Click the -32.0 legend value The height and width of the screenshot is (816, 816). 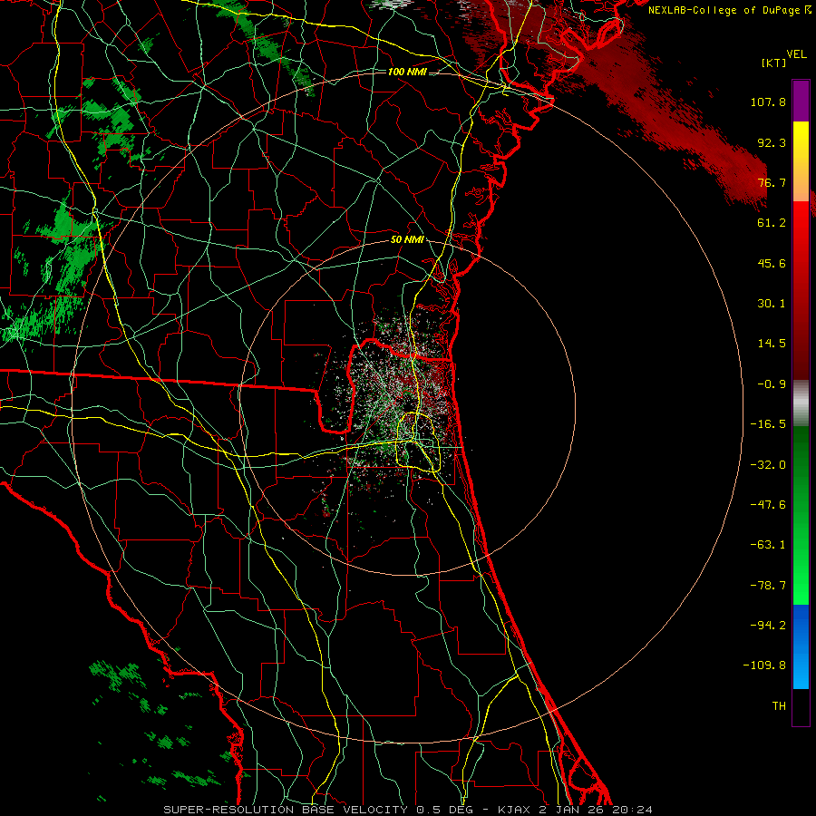coord(768,465)
